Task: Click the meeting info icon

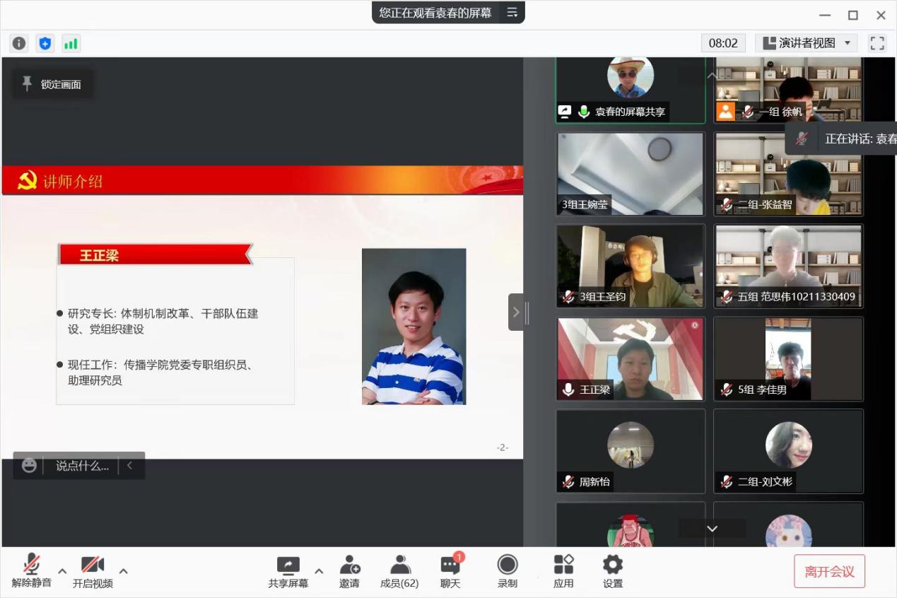Action: [x=19, y=43]
